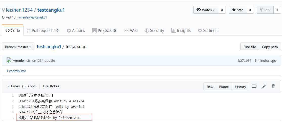
Task: Switch to the Wiki tab
Action: tap(131, 31)
